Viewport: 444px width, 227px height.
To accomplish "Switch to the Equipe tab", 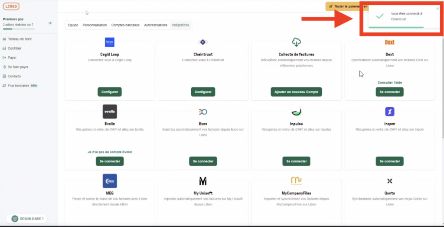I will point(73,25).
